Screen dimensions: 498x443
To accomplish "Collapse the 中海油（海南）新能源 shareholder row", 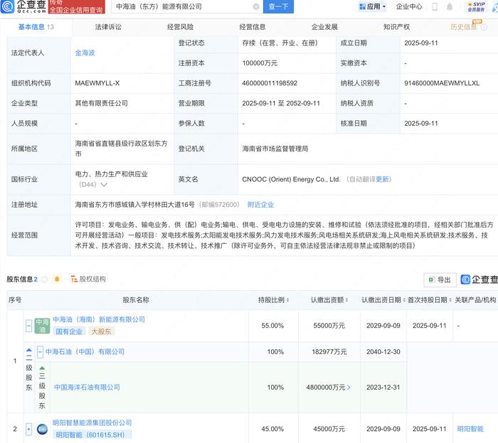I will 29,326.
